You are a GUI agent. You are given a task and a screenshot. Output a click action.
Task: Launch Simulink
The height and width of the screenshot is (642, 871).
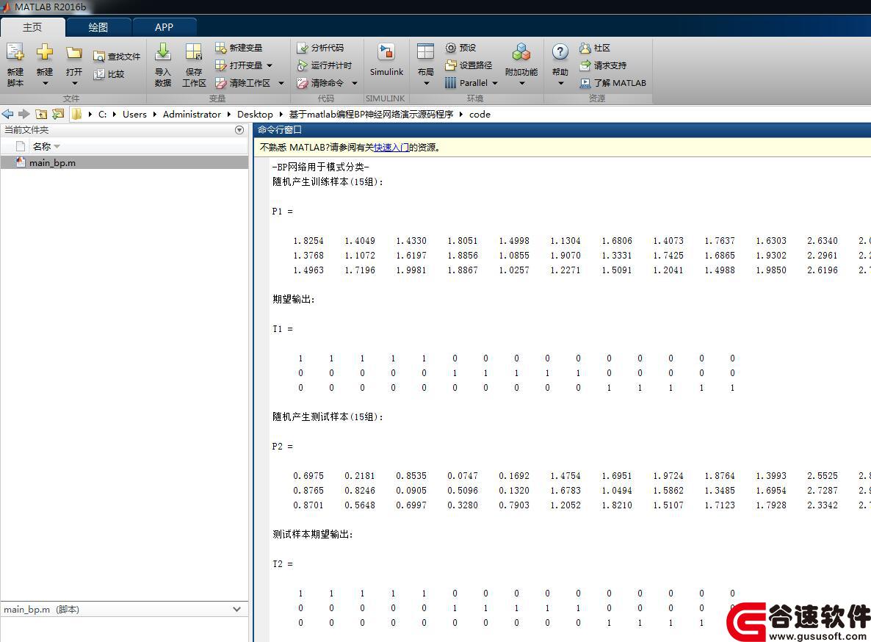(x=386, y=59)
